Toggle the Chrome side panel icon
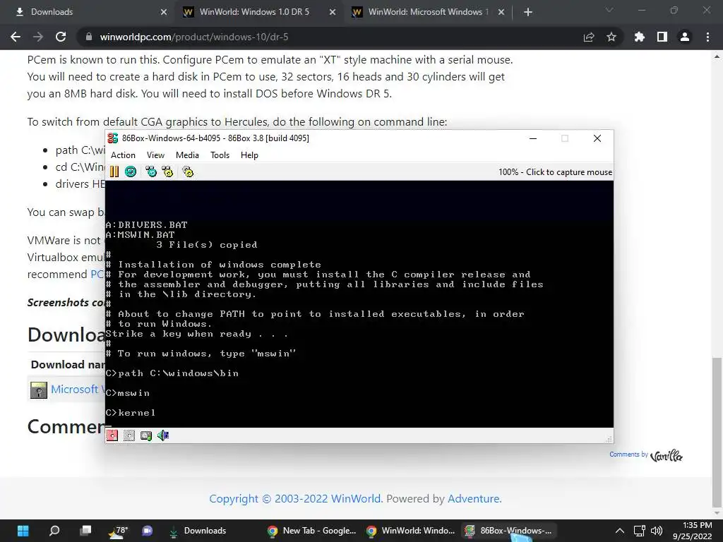Image resolution: width=723 pixels, height=542 pixels. tap(662, 37)
